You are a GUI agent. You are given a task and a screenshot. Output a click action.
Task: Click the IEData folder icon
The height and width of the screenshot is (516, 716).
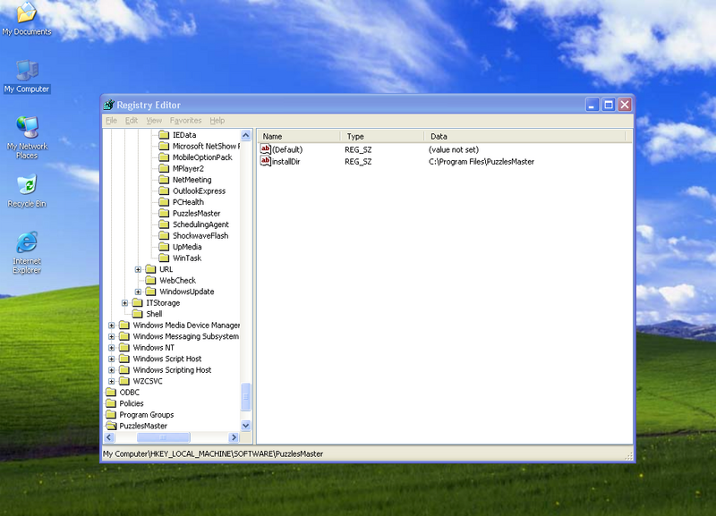[x=164, y=134]
